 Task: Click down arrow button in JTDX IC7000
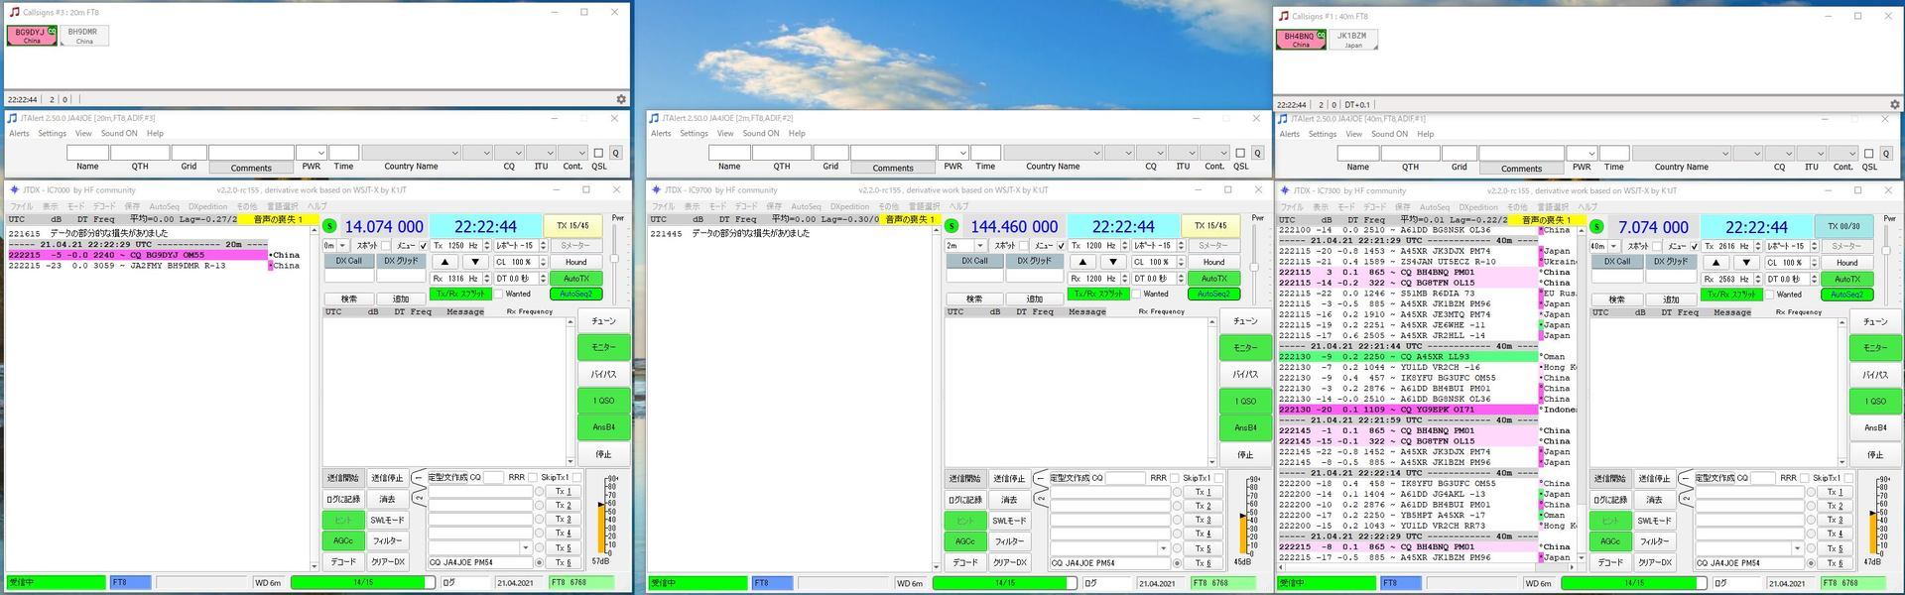click(475, 262)
